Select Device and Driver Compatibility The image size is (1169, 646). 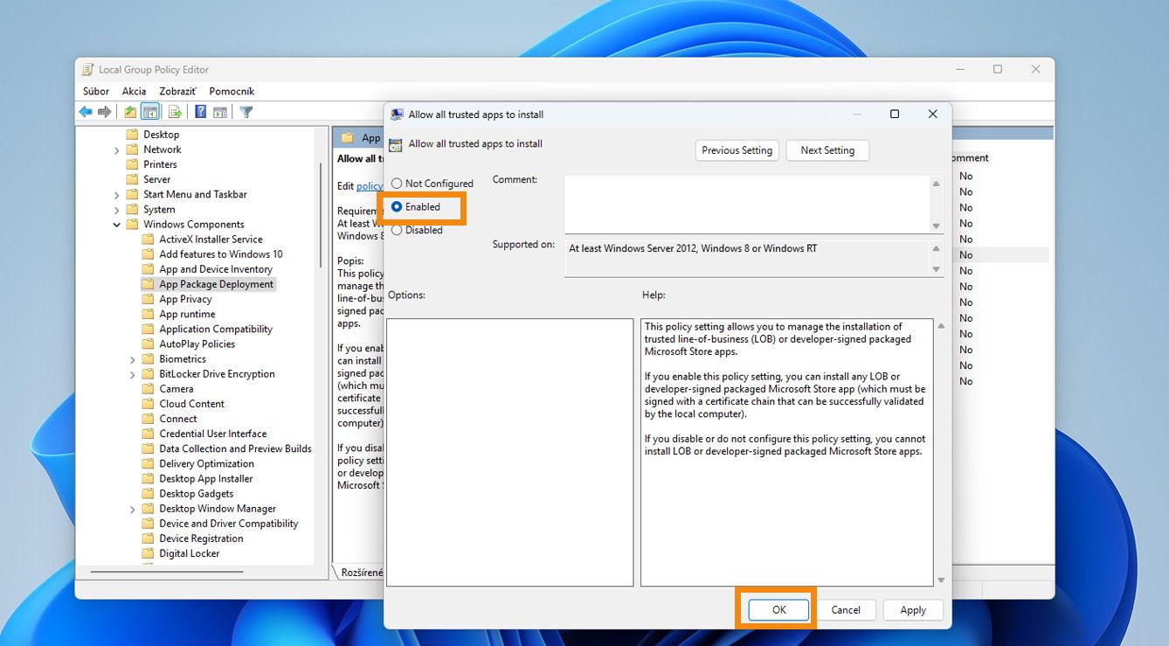229,524
